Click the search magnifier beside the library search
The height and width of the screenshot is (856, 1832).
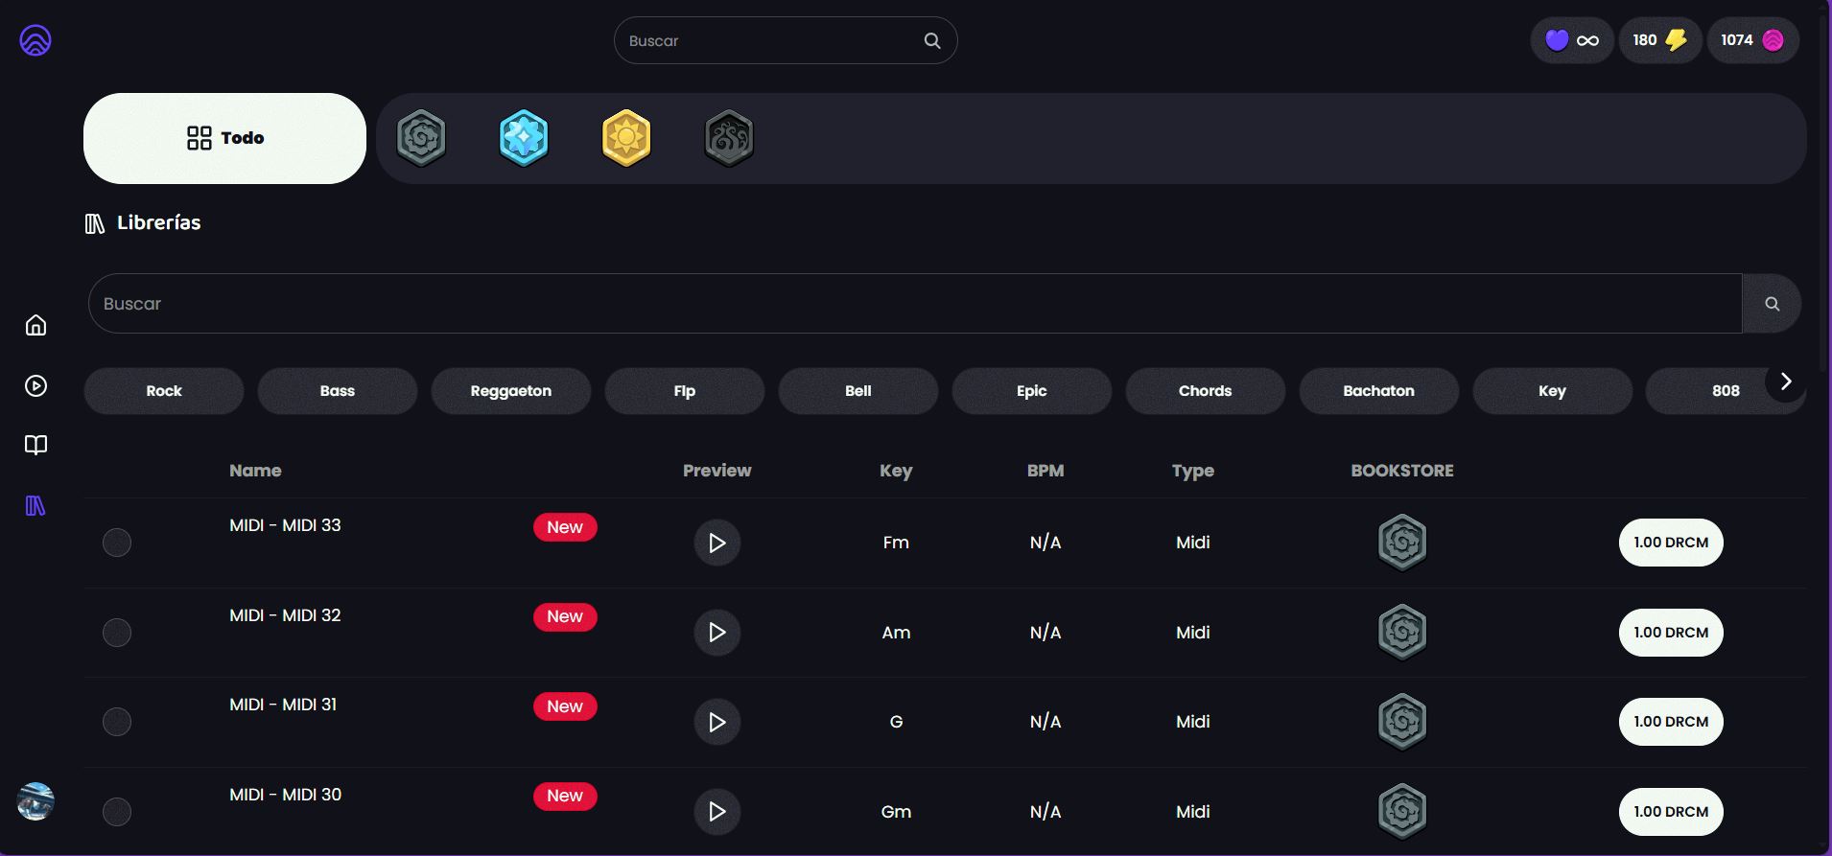pos(1772,304)
